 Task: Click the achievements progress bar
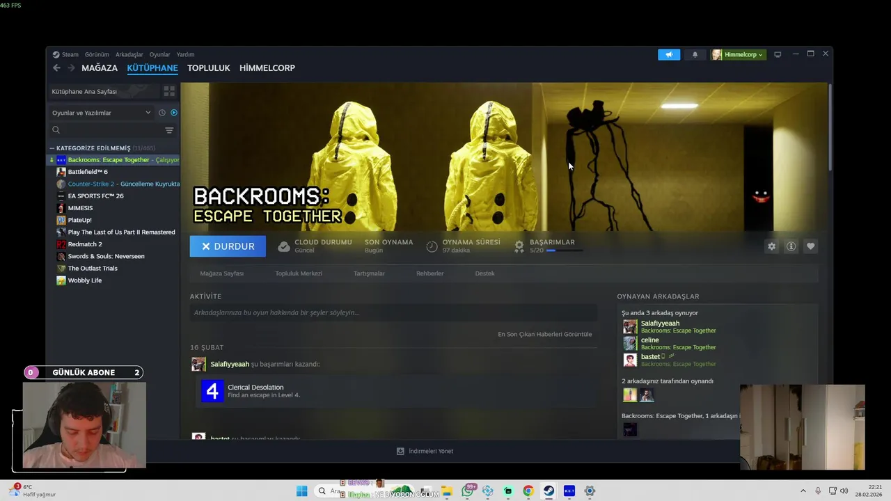pos(564,250)
